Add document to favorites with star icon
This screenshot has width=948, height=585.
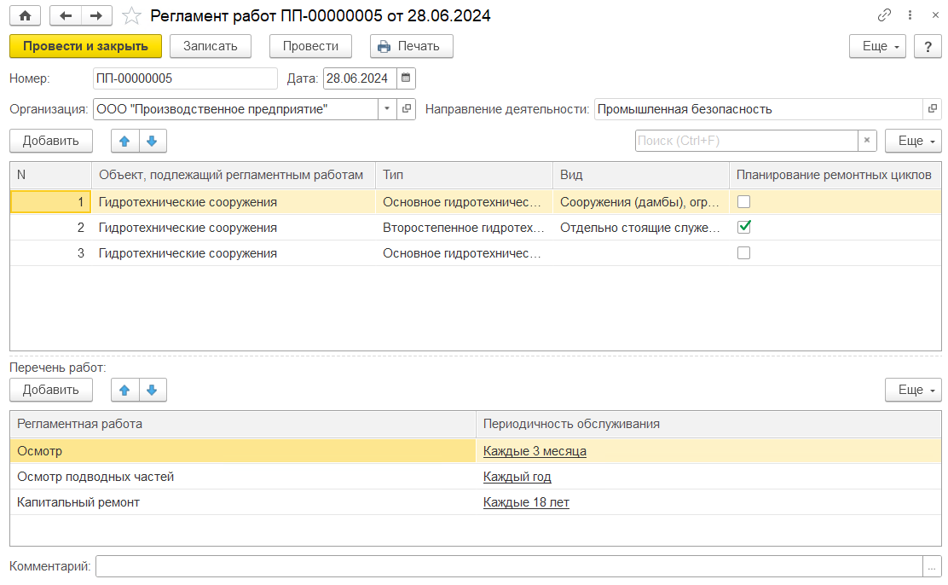[x=131, y=16]
